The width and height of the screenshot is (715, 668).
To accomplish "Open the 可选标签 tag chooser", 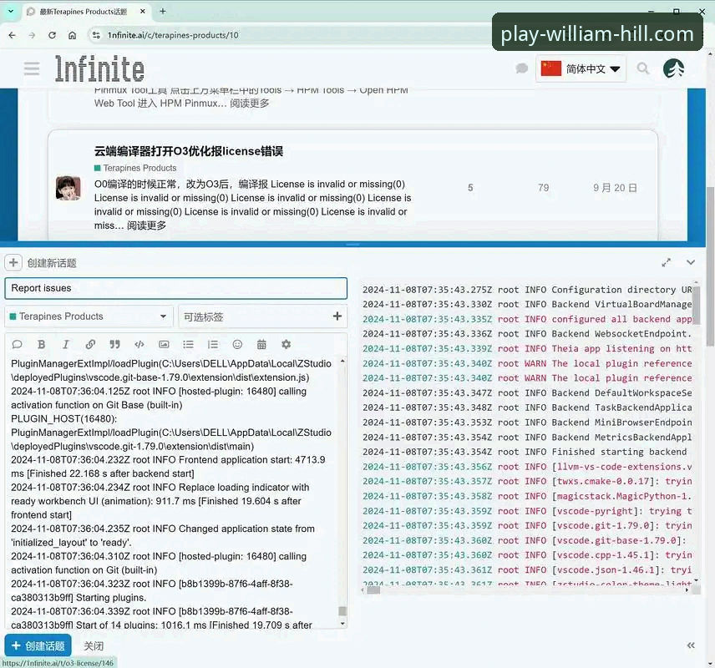I will coord(262,316).
